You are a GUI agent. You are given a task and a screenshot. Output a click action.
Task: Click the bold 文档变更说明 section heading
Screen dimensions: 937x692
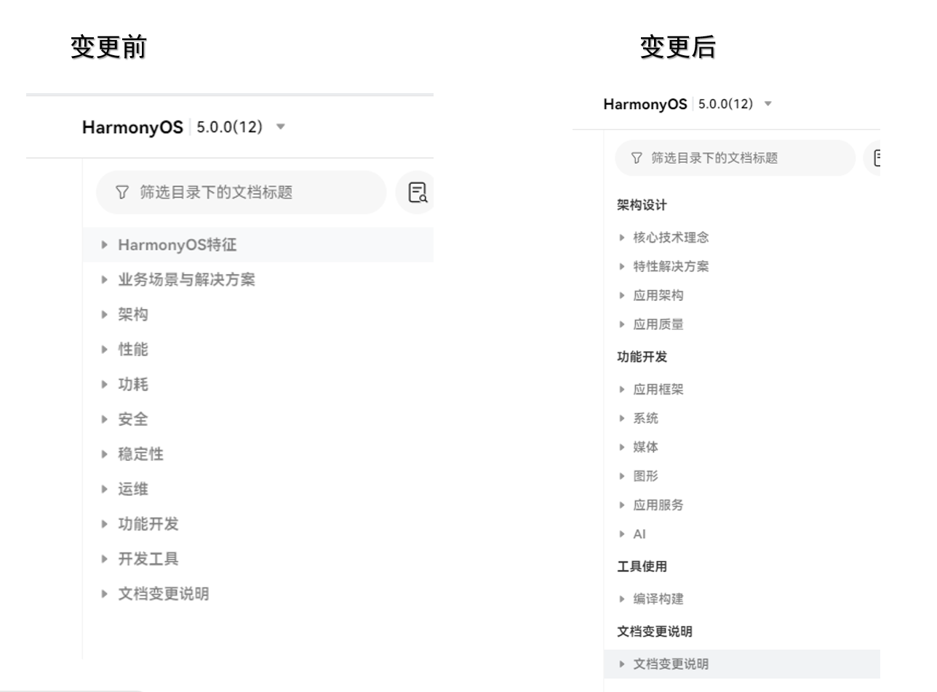click(655, 632)
